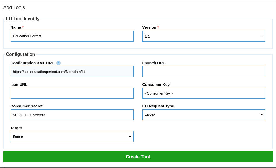276x168 pixels.
Task: Click the Consumer Key label
Action: (156, 85)
